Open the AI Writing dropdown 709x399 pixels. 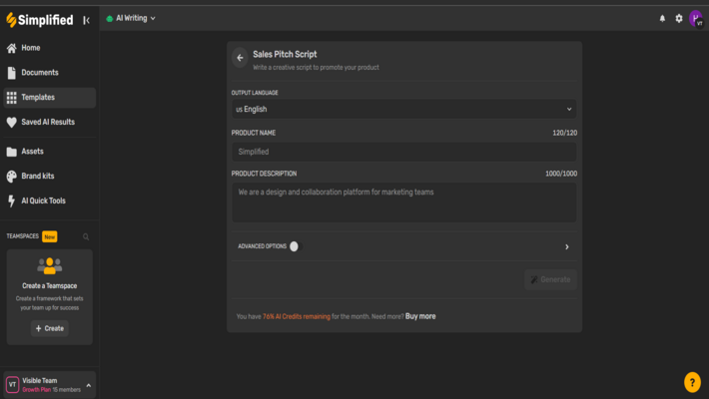[131, 19]
